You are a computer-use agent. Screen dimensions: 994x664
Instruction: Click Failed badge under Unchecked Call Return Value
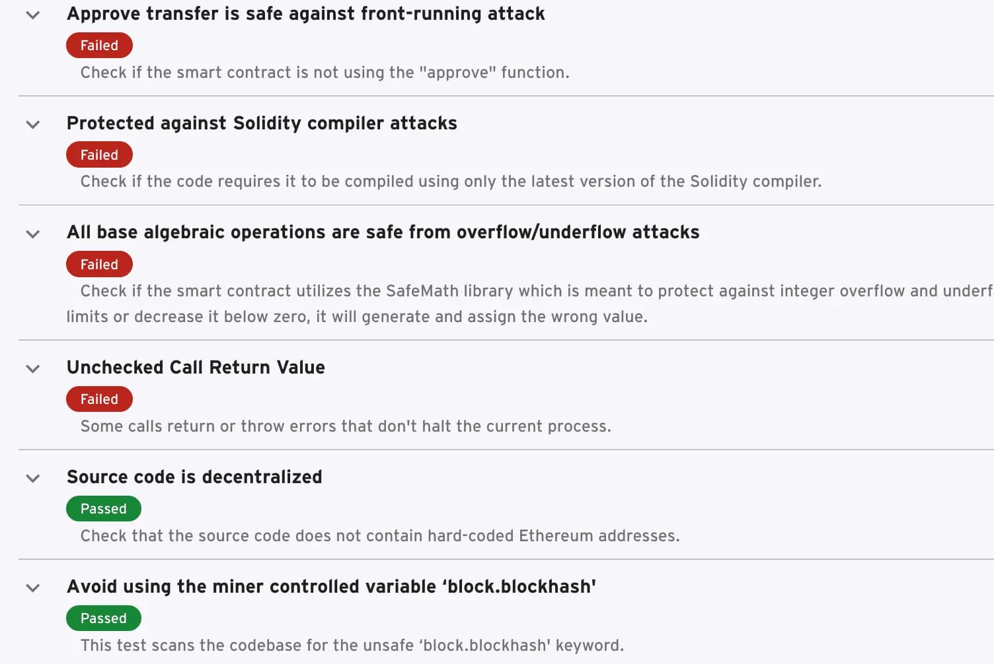point(99,399)
